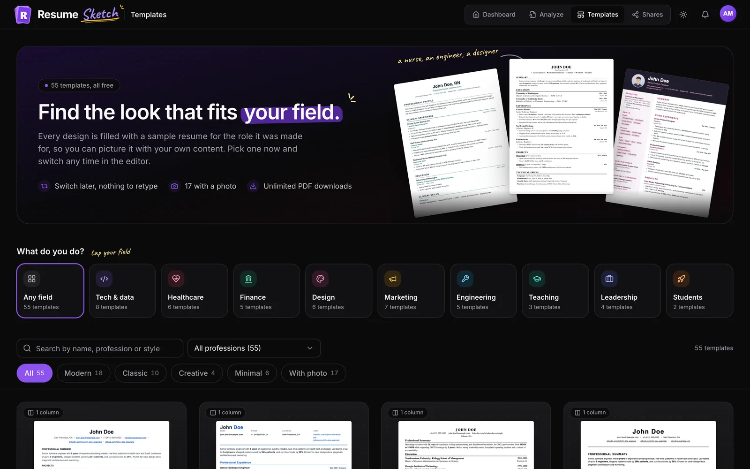Choose the Marketing field label
This screenshot has width=750, height=469.
[401, 297]
